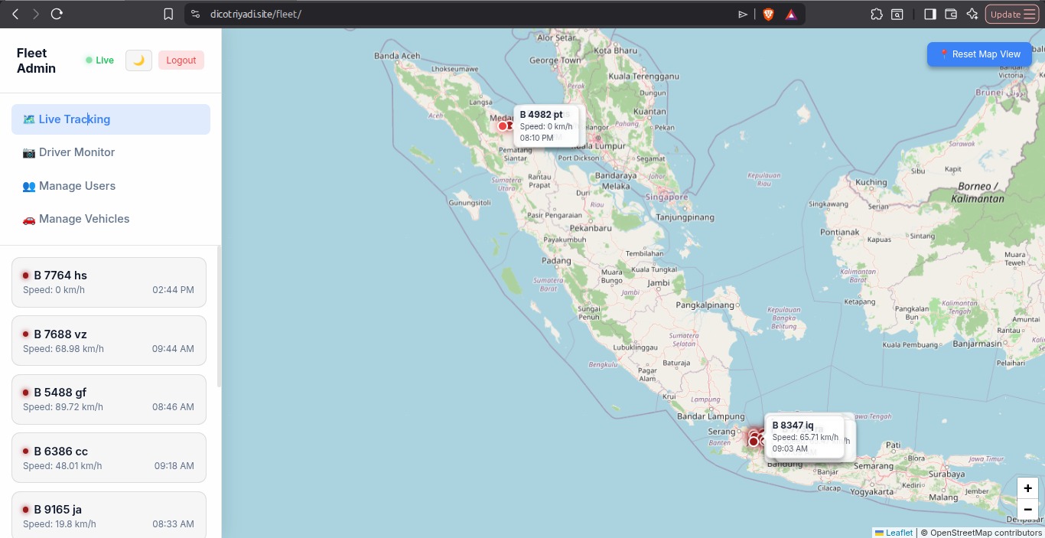Select vehicle B 6386 cc in the list
Screen dimensions: 1045x538
tap(109, 458)
